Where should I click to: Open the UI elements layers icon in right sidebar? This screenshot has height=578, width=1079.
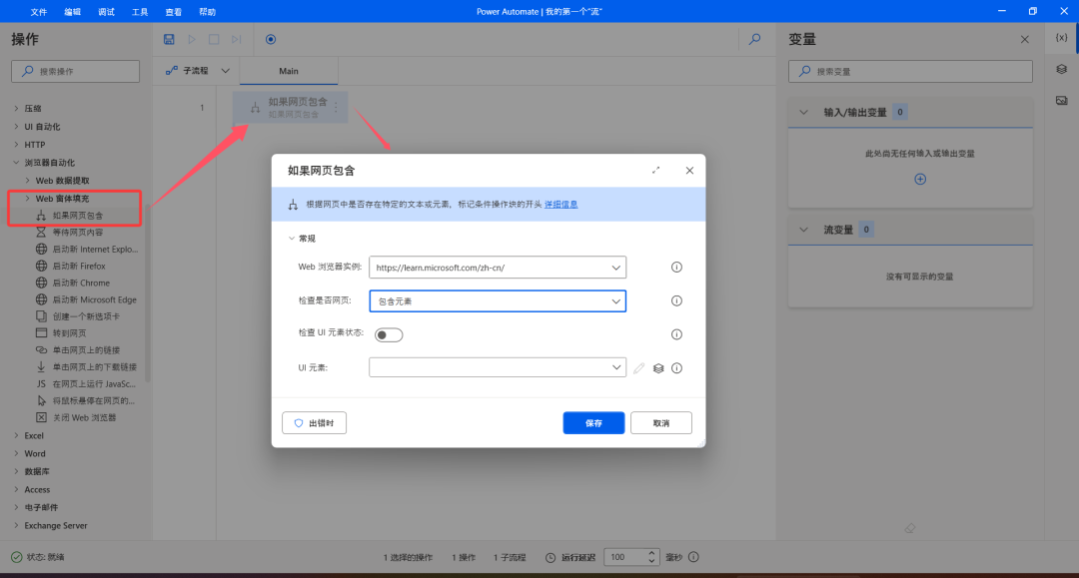click(x=1061, y=69)
